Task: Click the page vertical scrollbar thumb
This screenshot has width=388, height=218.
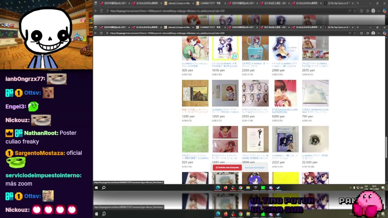Action: point(386,147)
